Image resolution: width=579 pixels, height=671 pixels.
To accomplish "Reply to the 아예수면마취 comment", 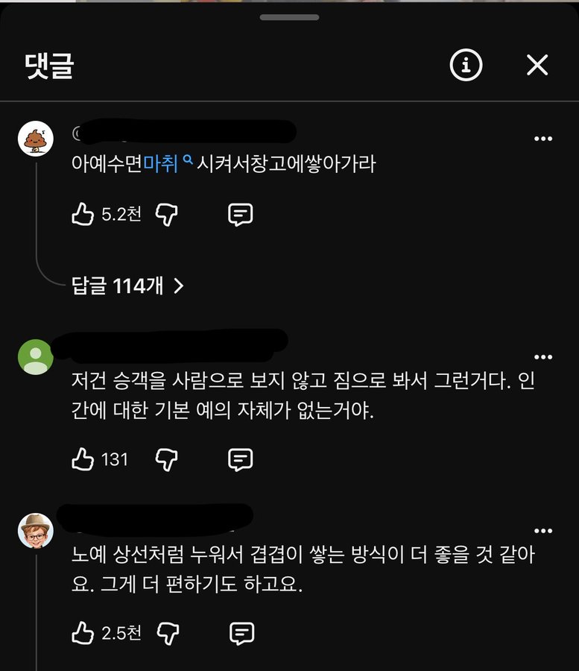I will click(x=241, y=215).
